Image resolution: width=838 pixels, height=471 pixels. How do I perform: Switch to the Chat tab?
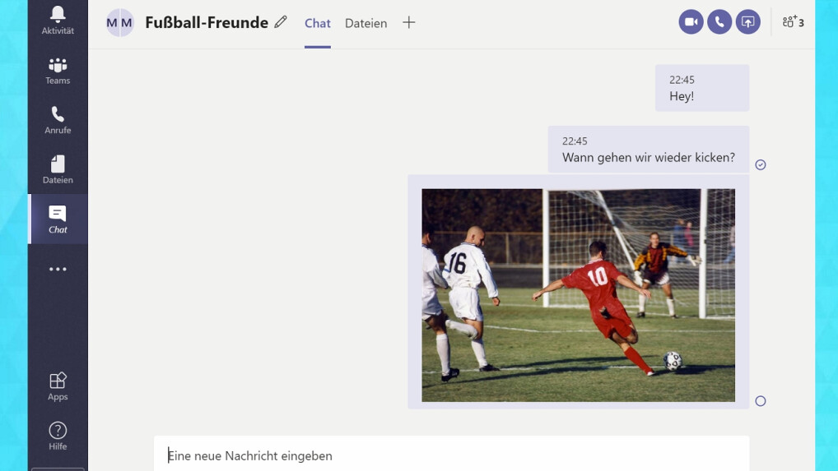click(318, 24)
